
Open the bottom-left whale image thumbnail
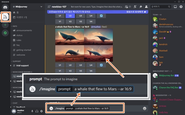click(69, 53)
